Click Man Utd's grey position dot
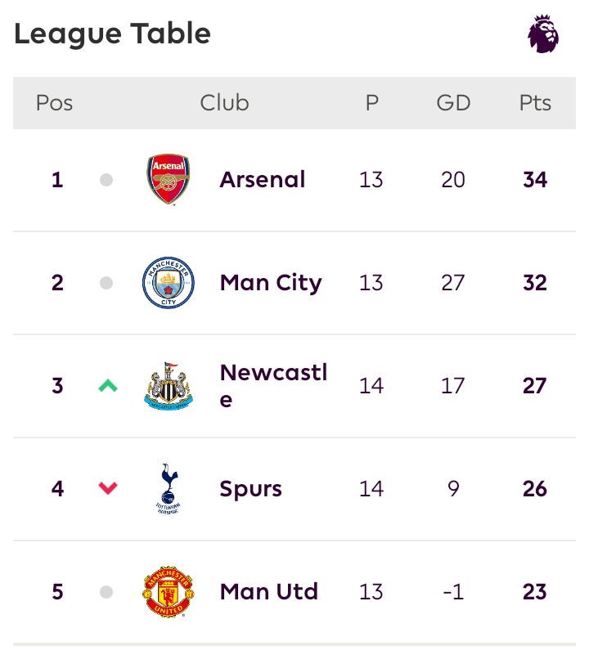The width and height of the screenshot is (589, 655). point(106,592)
